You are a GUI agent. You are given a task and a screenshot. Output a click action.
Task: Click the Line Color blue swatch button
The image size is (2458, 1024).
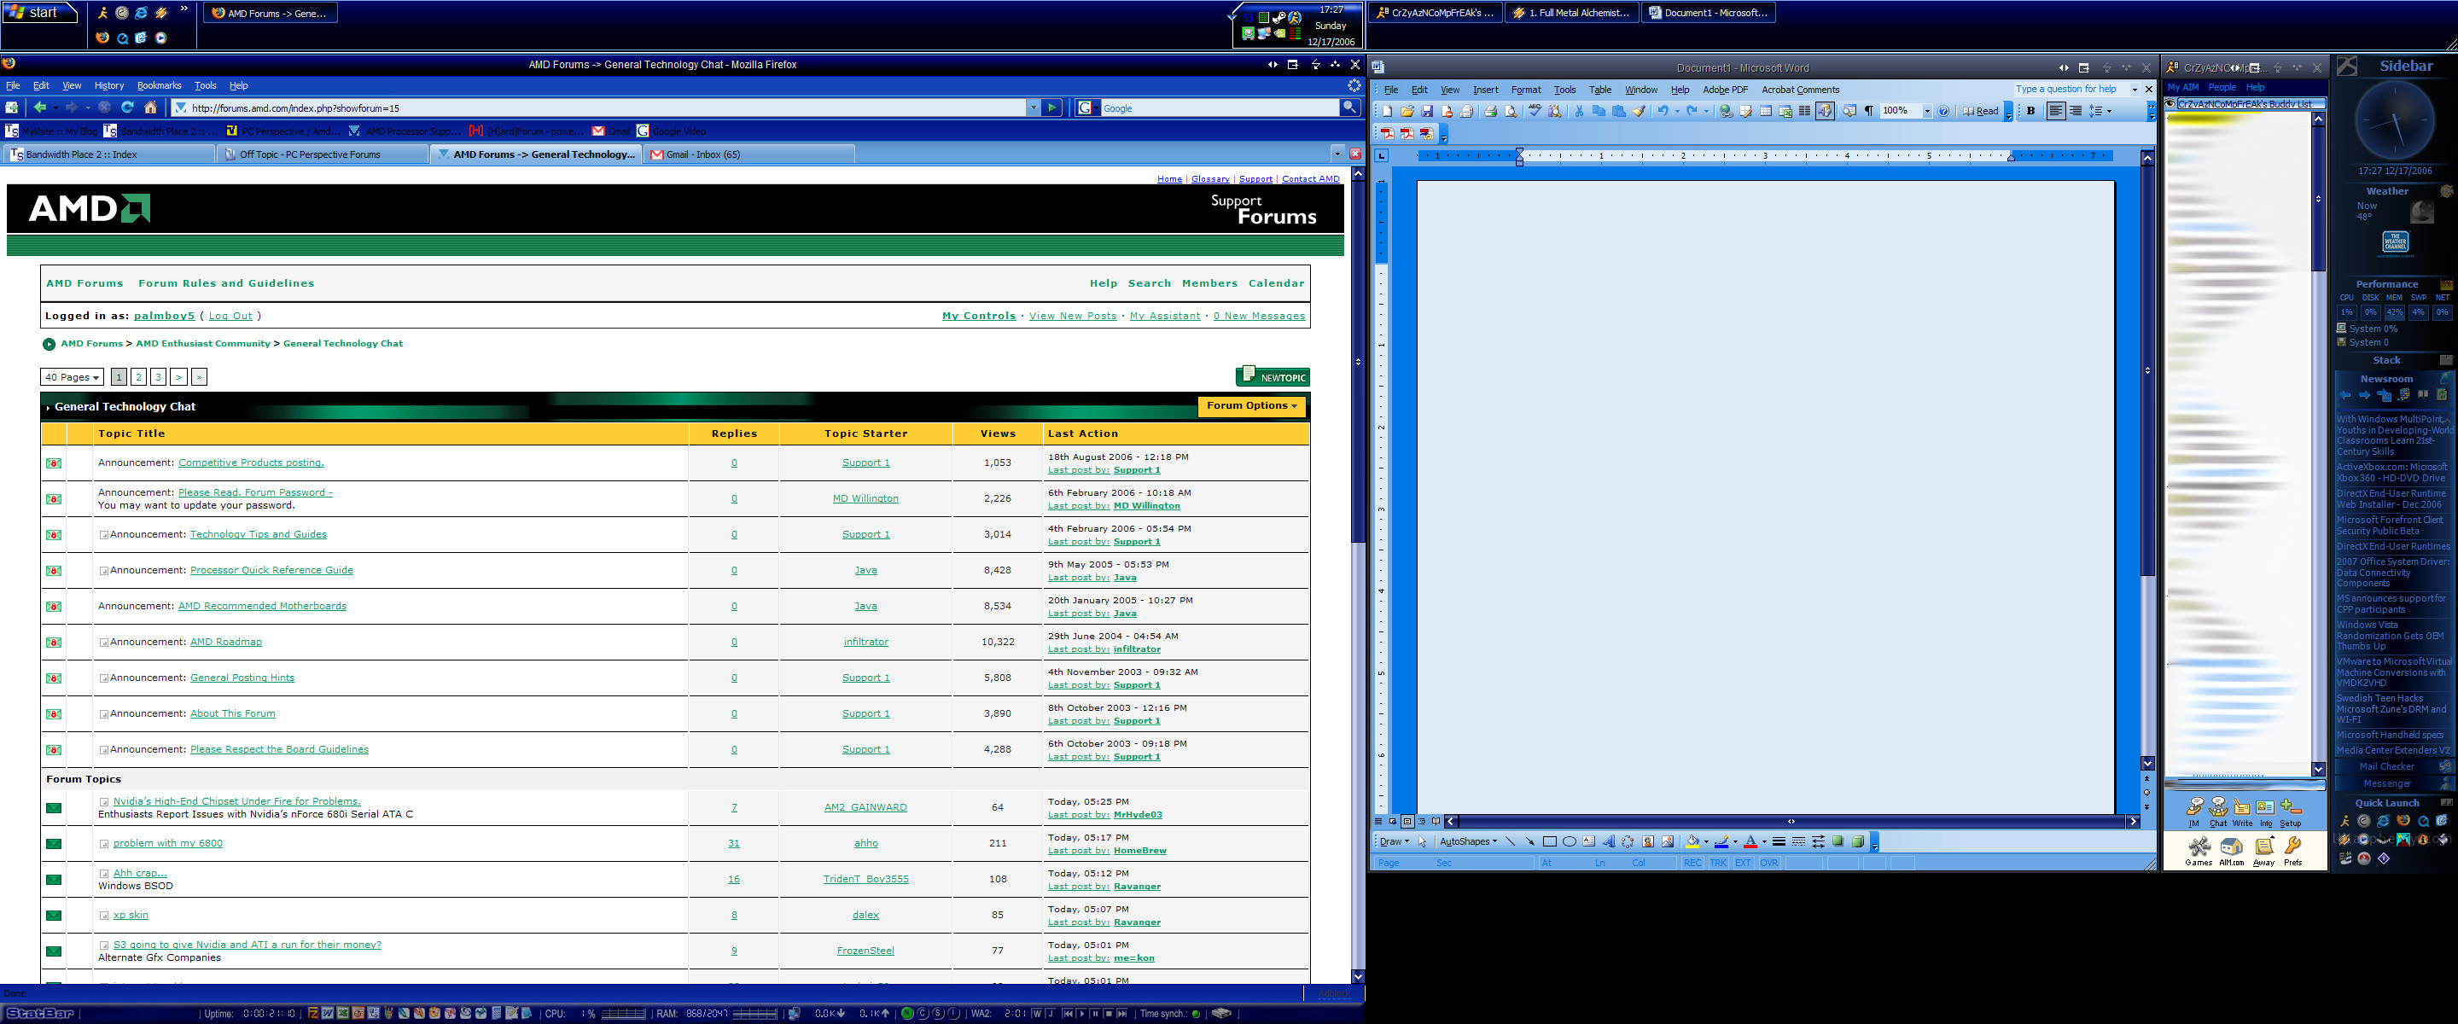click(1721, 841)
